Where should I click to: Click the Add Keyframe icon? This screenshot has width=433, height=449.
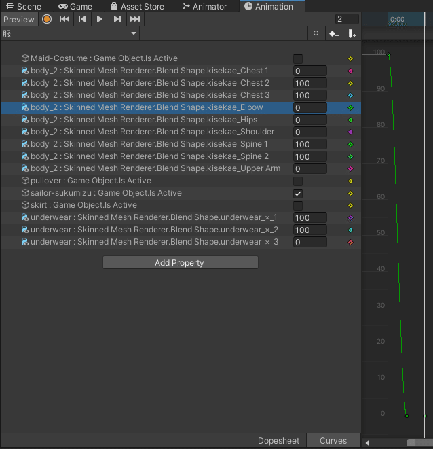pyautogui.click(x=334, y=33)
